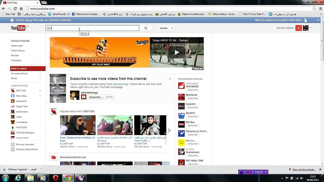The image size is (324, 182).
Task: Open the Vigeh subscription channel
Action: [x=19, y=117]
